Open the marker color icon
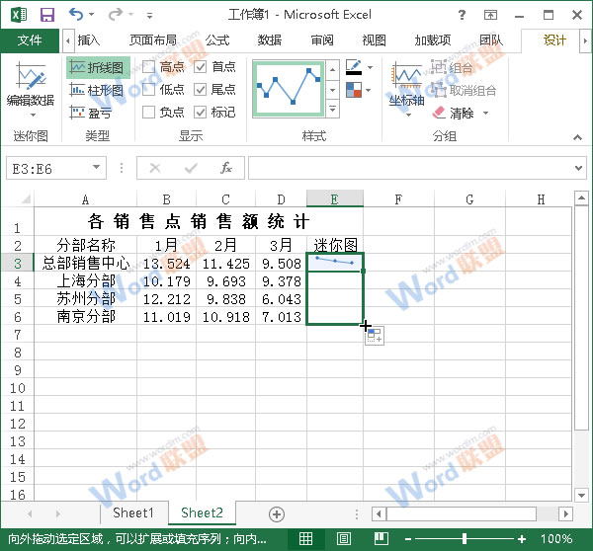This screenshot has height=551, width=593. click(x=354, y=90)
